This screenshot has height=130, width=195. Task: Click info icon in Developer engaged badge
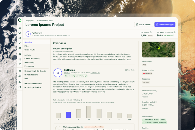click(x=86, y=76)
